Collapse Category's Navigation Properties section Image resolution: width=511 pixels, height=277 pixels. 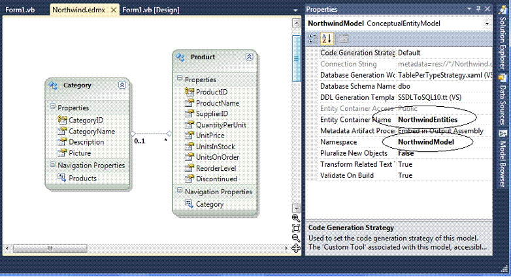(52, 164)
